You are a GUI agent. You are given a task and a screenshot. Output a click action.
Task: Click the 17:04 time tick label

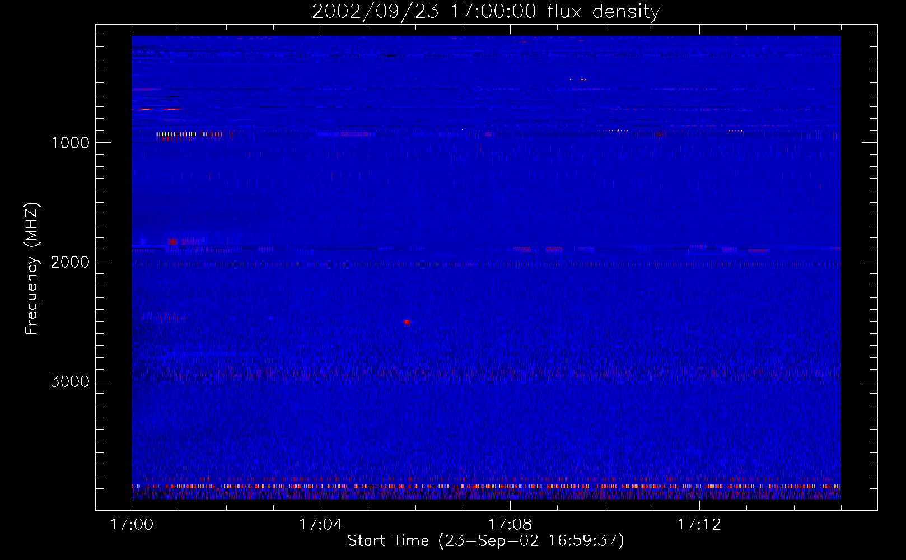320,525
